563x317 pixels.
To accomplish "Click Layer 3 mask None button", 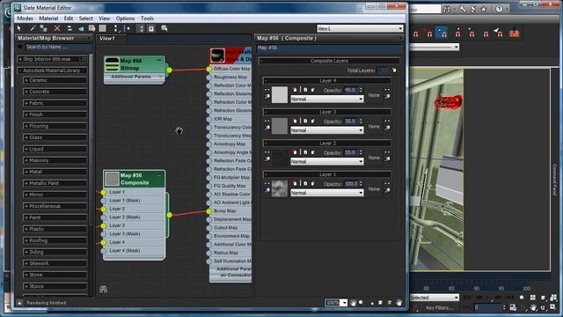I will [374, 127].
